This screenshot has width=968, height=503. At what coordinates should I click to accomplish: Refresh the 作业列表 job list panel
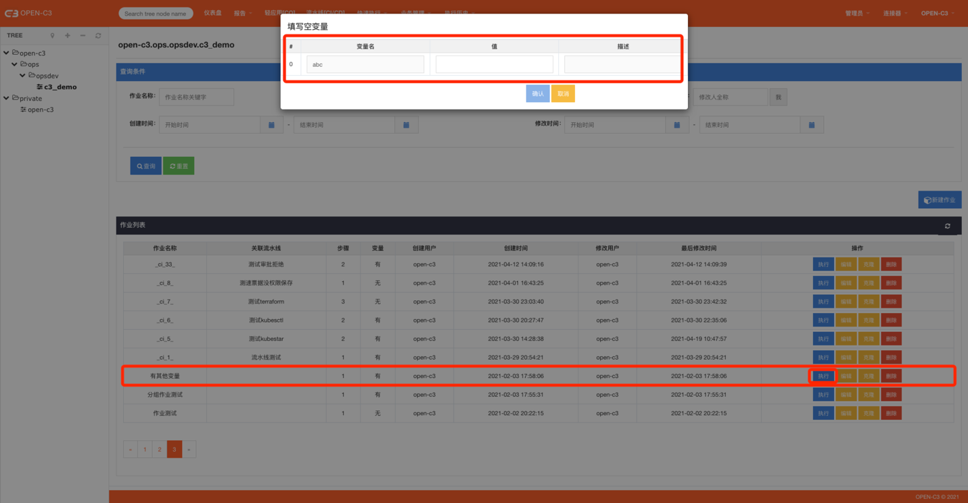[947, 226]
